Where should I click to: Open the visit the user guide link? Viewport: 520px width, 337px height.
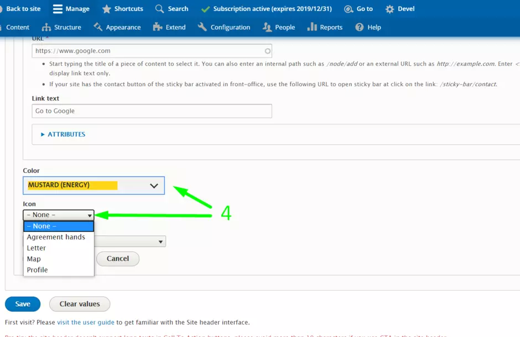(85, 322)
